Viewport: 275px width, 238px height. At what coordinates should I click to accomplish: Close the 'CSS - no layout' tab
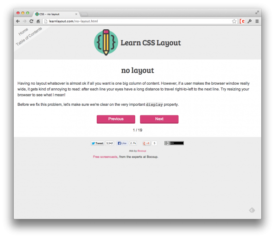[x=76, y=14]
